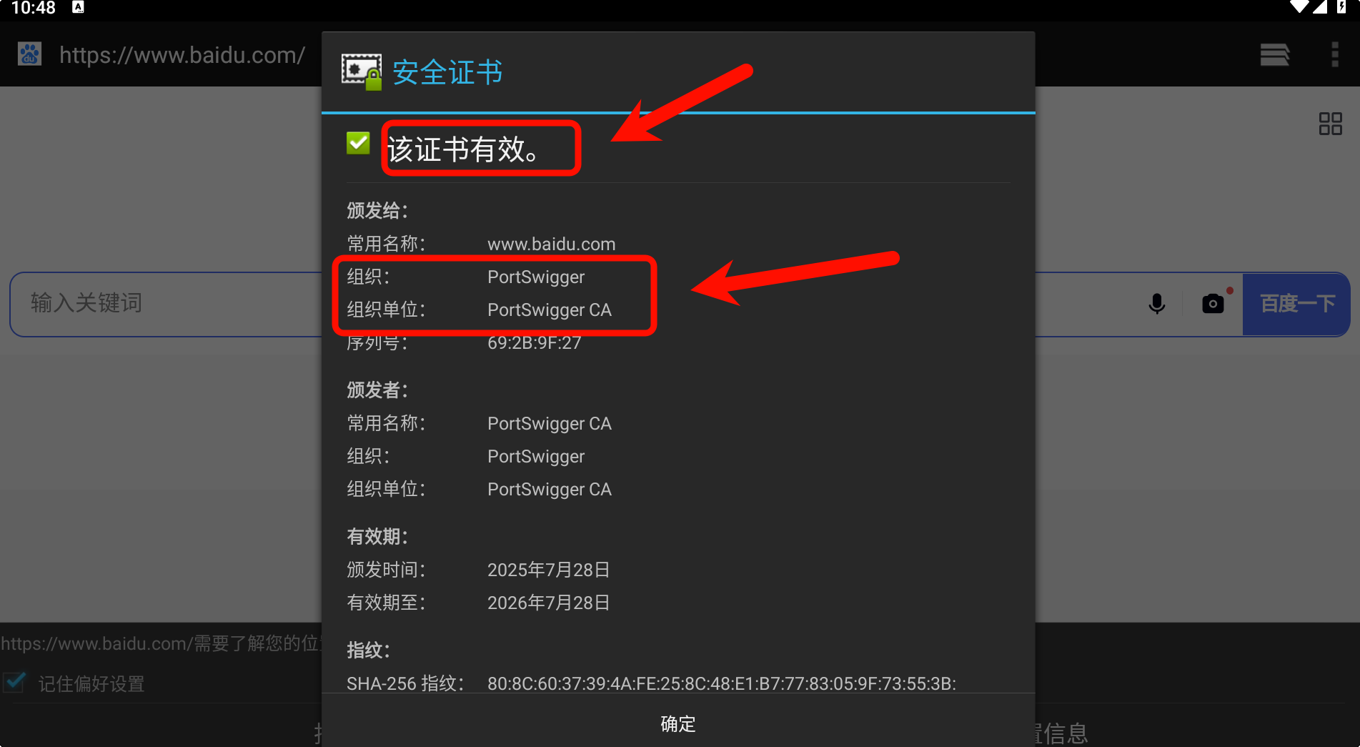This screenshot has height=747, width=1360.
Task: Click the Wi-Fi status bar icon
Action: pos(1299,7)
